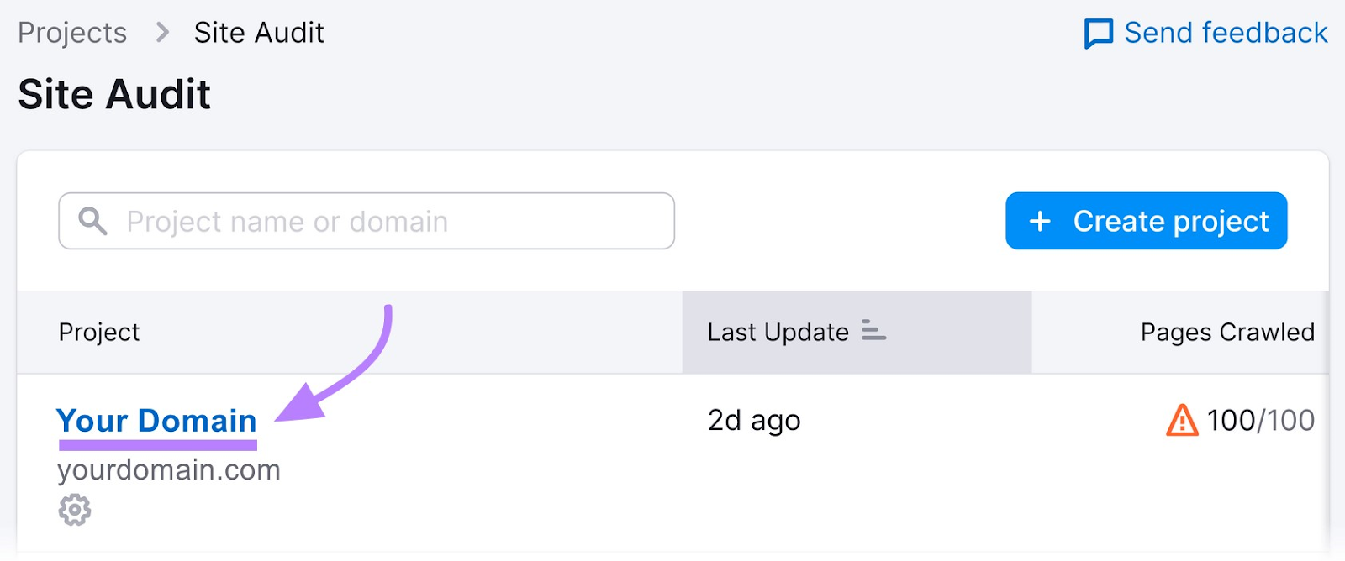Click inside the Project name or domain search field
The height and width of the screenshot is (561, 1345).
pos(366,221)
